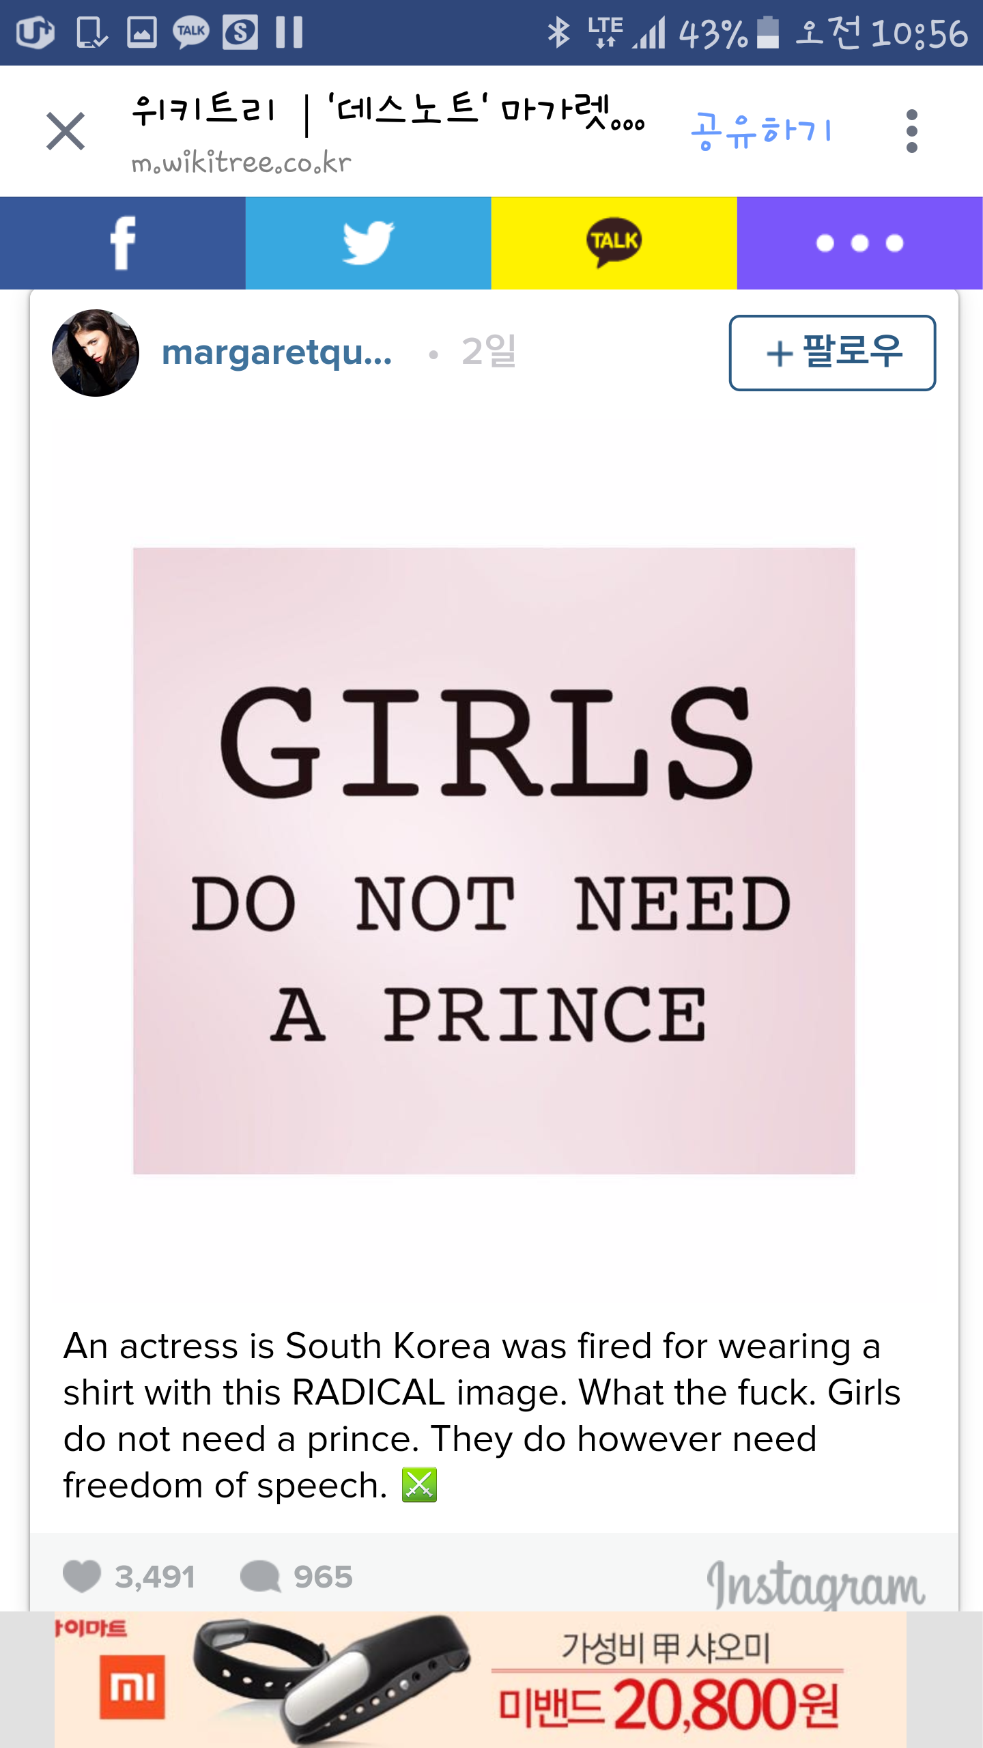Screen dimensions: 983x1748
Task: Share via KakaoTalk yellow button
Action: click(x=614, y=243)
